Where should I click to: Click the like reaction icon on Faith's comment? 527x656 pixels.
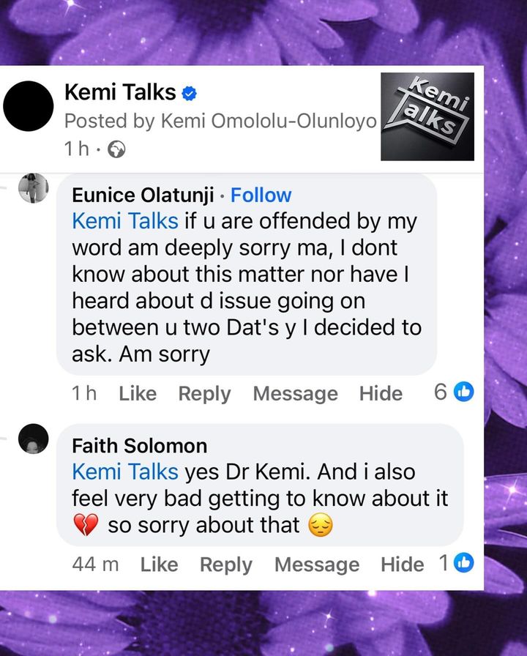pos(464,563)
